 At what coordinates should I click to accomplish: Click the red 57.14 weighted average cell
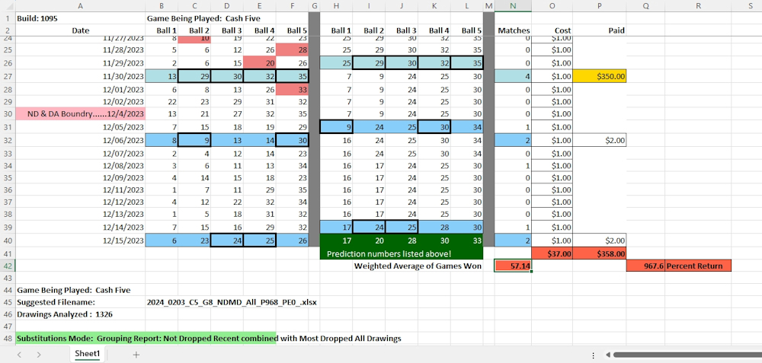[x=513, y=266]
